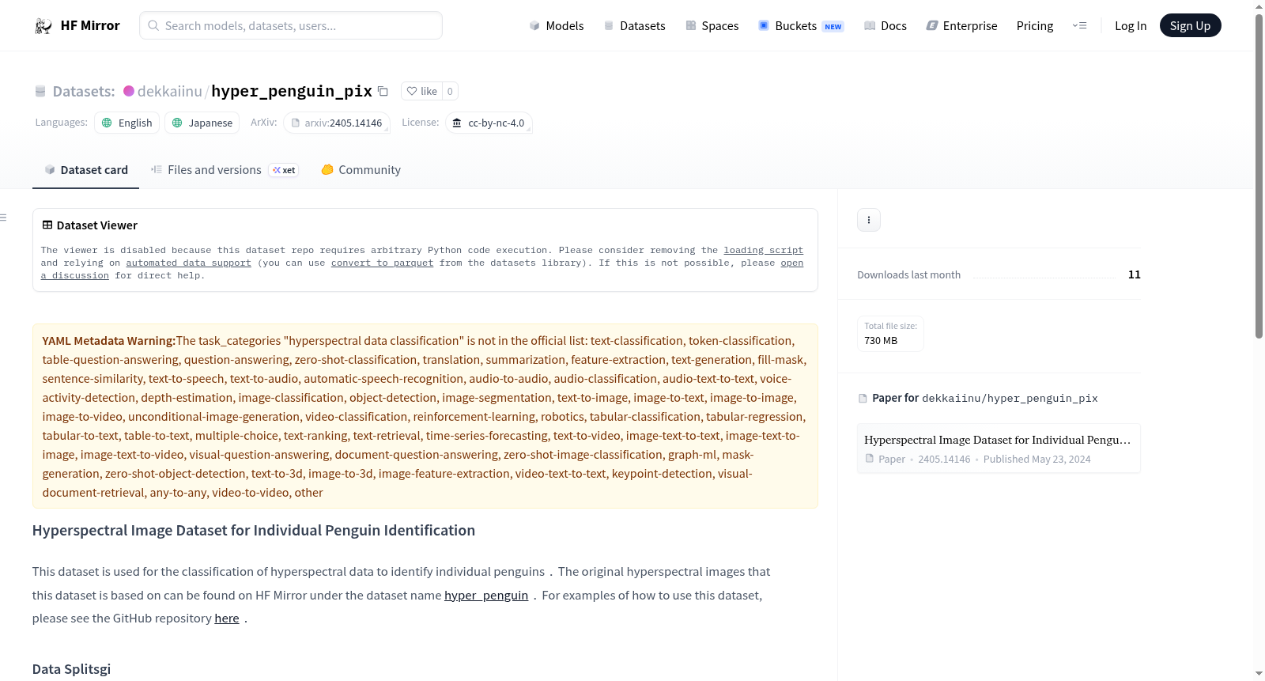Go to the Enterprise page
Screen dimensions: 1265x681
pyautogui.click(x=961, y=26)
